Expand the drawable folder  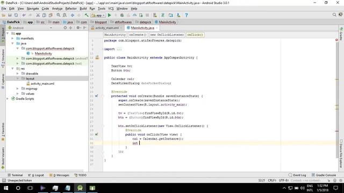18,73
